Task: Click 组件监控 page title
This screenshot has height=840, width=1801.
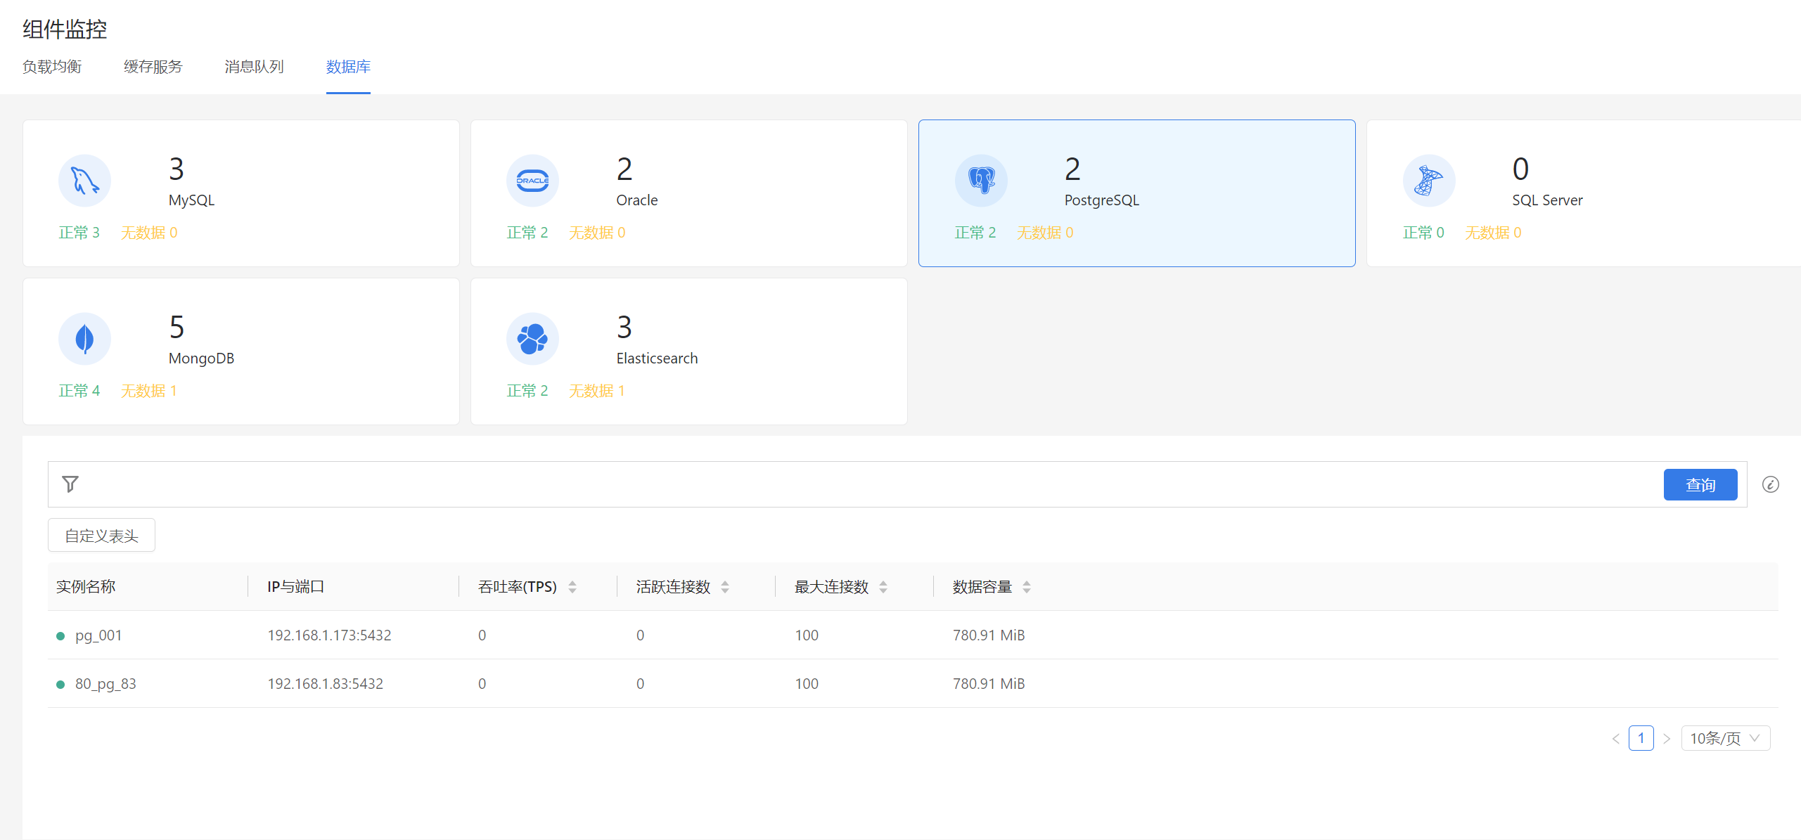Action: click(65, 30)
